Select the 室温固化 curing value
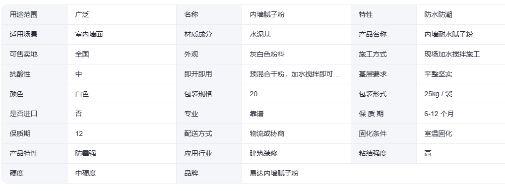 point(439,133)
